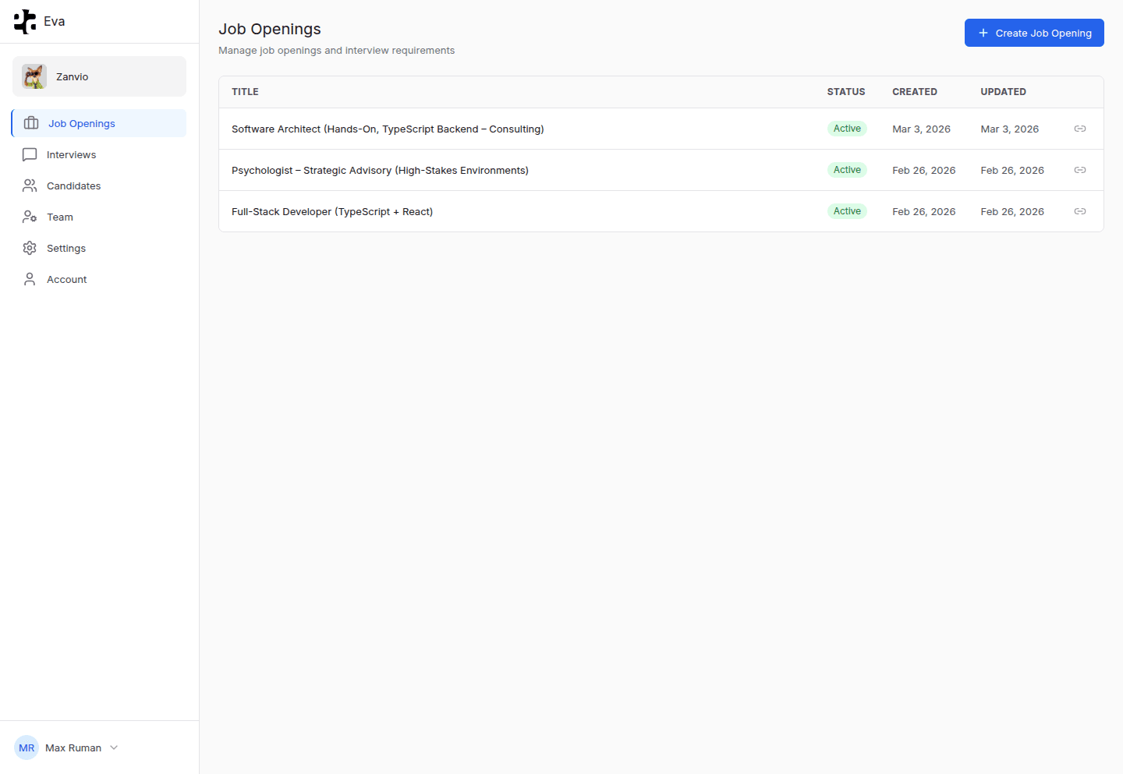Open Settings from the sidebar
The image size is (1123, 774).
point(99,248)
